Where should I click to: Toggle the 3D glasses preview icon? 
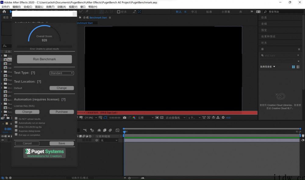click(x=81, y=118)
